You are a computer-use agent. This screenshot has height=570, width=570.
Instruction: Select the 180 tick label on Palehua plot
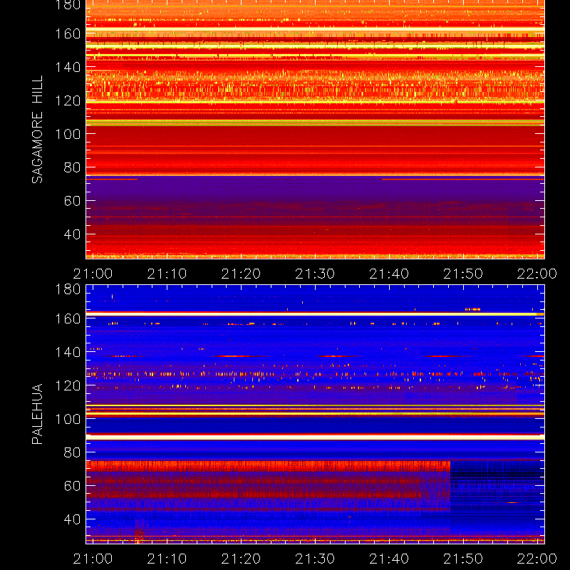(x=68, y=289)
